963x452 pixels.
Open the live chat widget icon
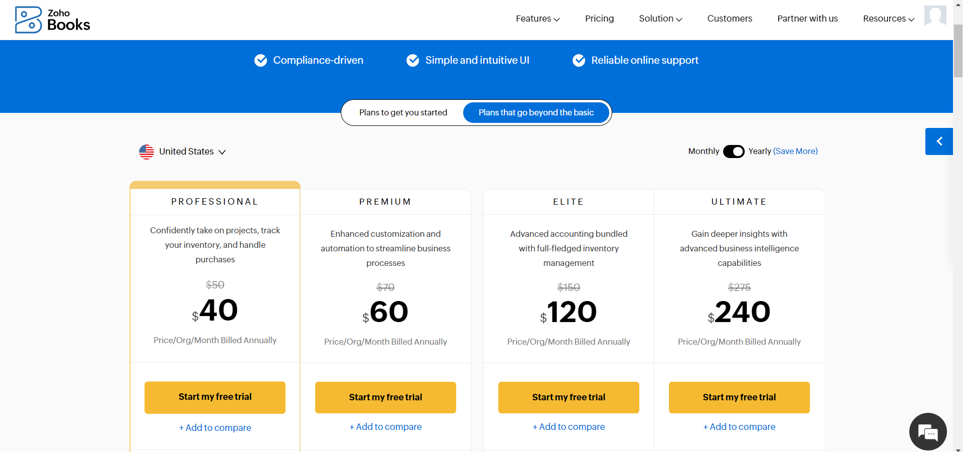[x=928, y=431]
